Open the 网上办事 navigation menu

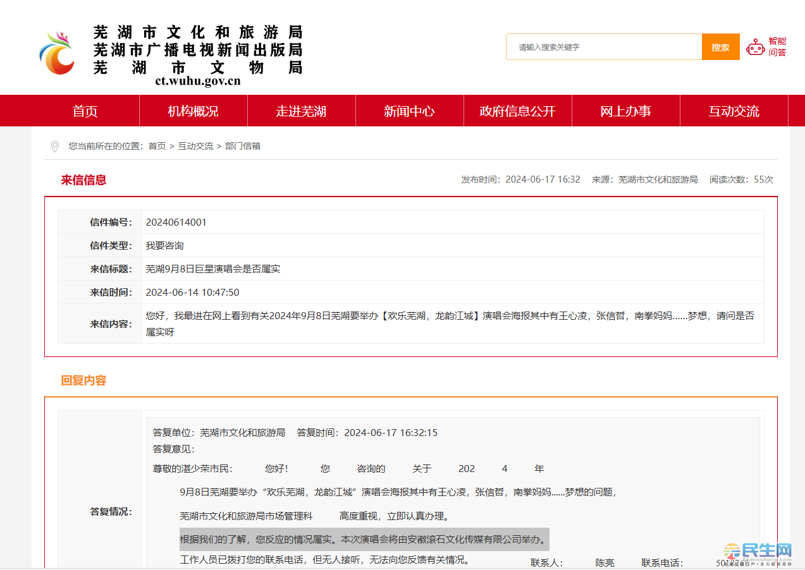pyautogui.click(x=625, y=111)
